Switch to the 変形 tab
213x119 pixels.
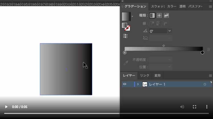(x=158, y=76)
